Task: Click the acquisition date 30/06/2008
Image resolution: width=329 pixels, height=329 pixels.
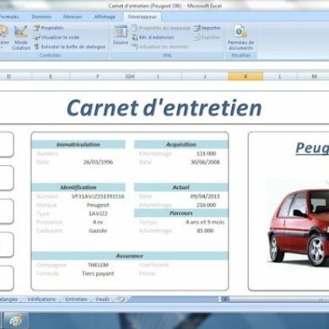Action: click(205, 162)
